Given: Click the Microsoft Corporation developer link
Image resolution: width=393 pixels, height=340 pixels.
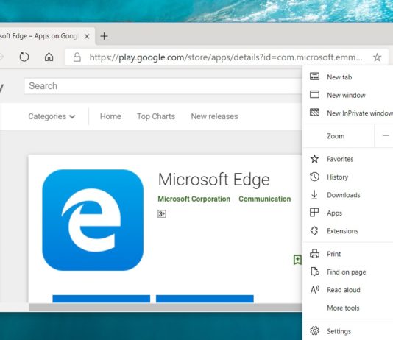Looking at the screenshot, I should (194, 199).
